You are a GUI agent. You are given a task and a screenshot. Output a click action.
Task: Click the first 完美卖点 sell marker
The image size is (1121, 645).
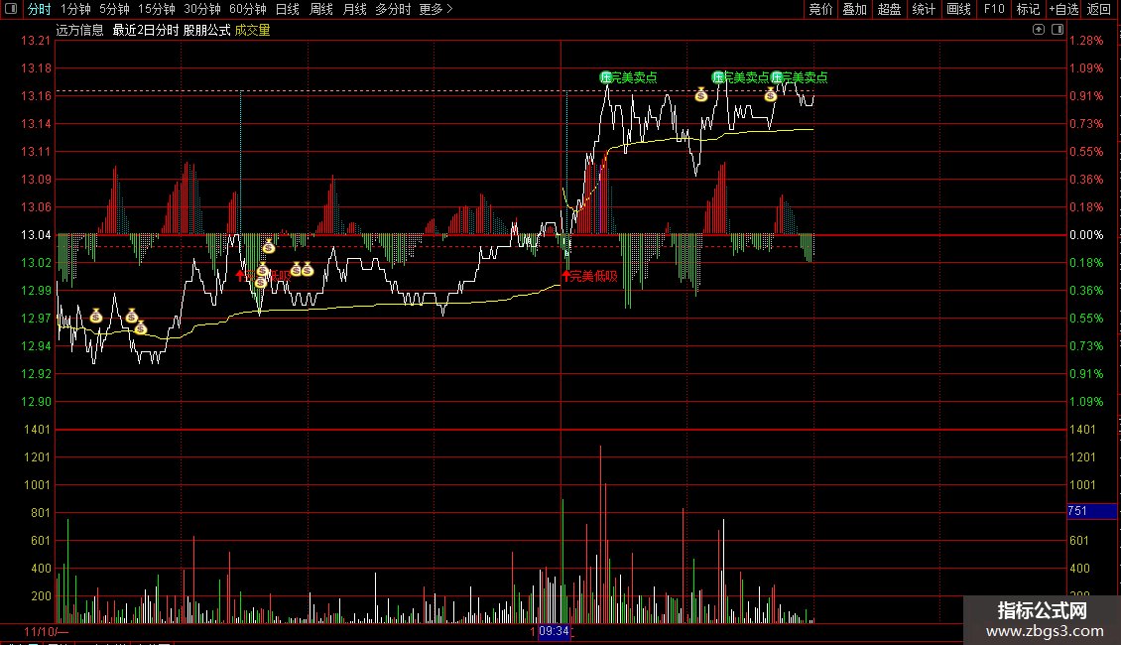coord(628,77)
